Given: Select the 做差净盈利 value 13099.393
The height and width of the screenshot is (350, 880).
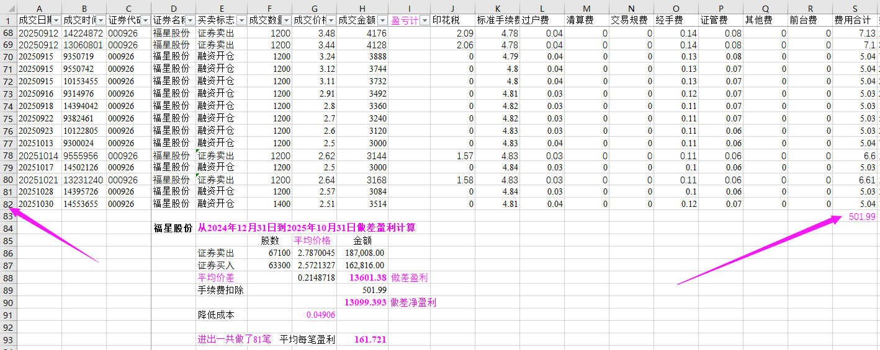Looking at the screenshot, I should click(362, 302).
